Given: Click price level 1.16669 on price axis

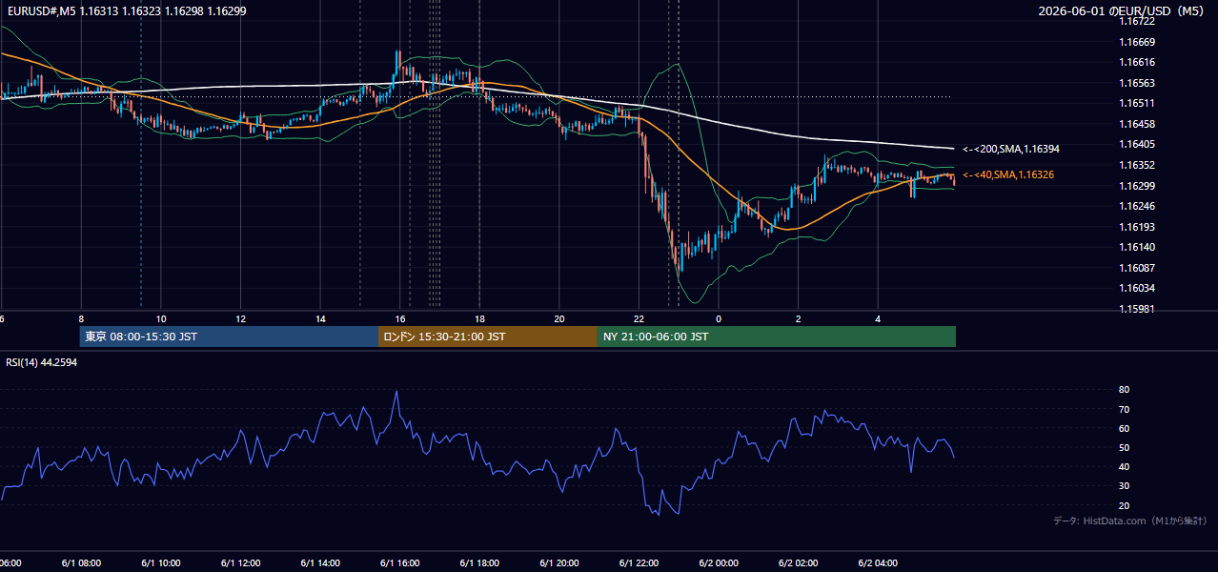Looking at the screenshot, I should click(1138, 42).
